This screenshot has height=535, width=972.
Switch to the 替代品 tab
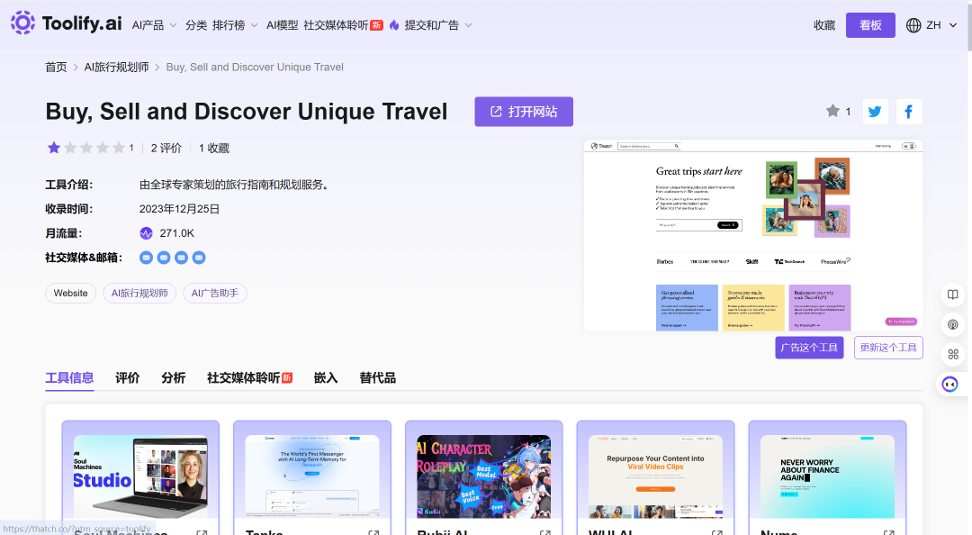[x=377, y=378]
